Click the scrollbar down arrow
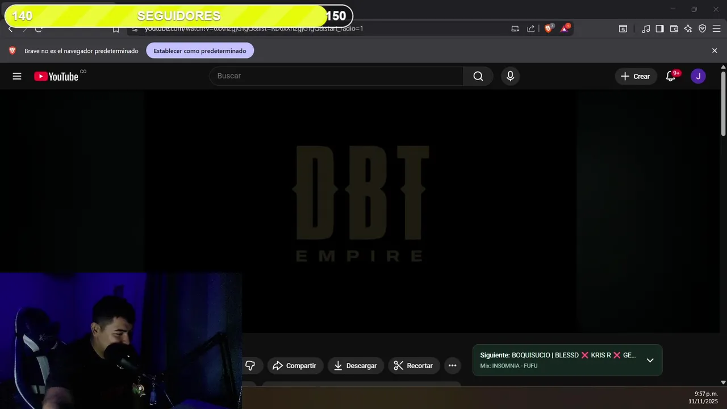The width and height of the screenshot is (727, 409). [x=723, y=382]
